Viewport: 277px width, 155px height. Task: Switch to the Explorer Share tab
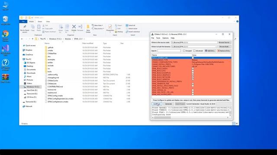pos(40,22)
